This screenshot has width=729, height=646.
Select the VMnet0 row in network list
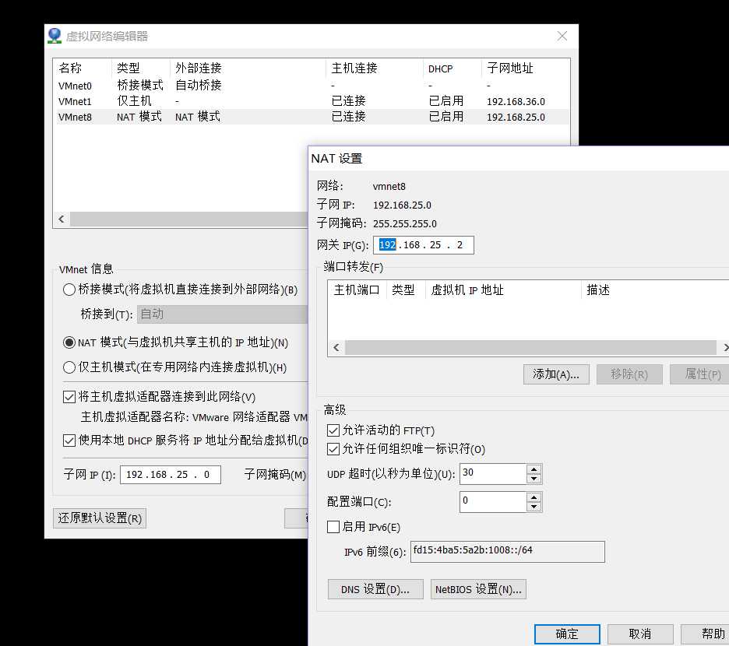311,86
